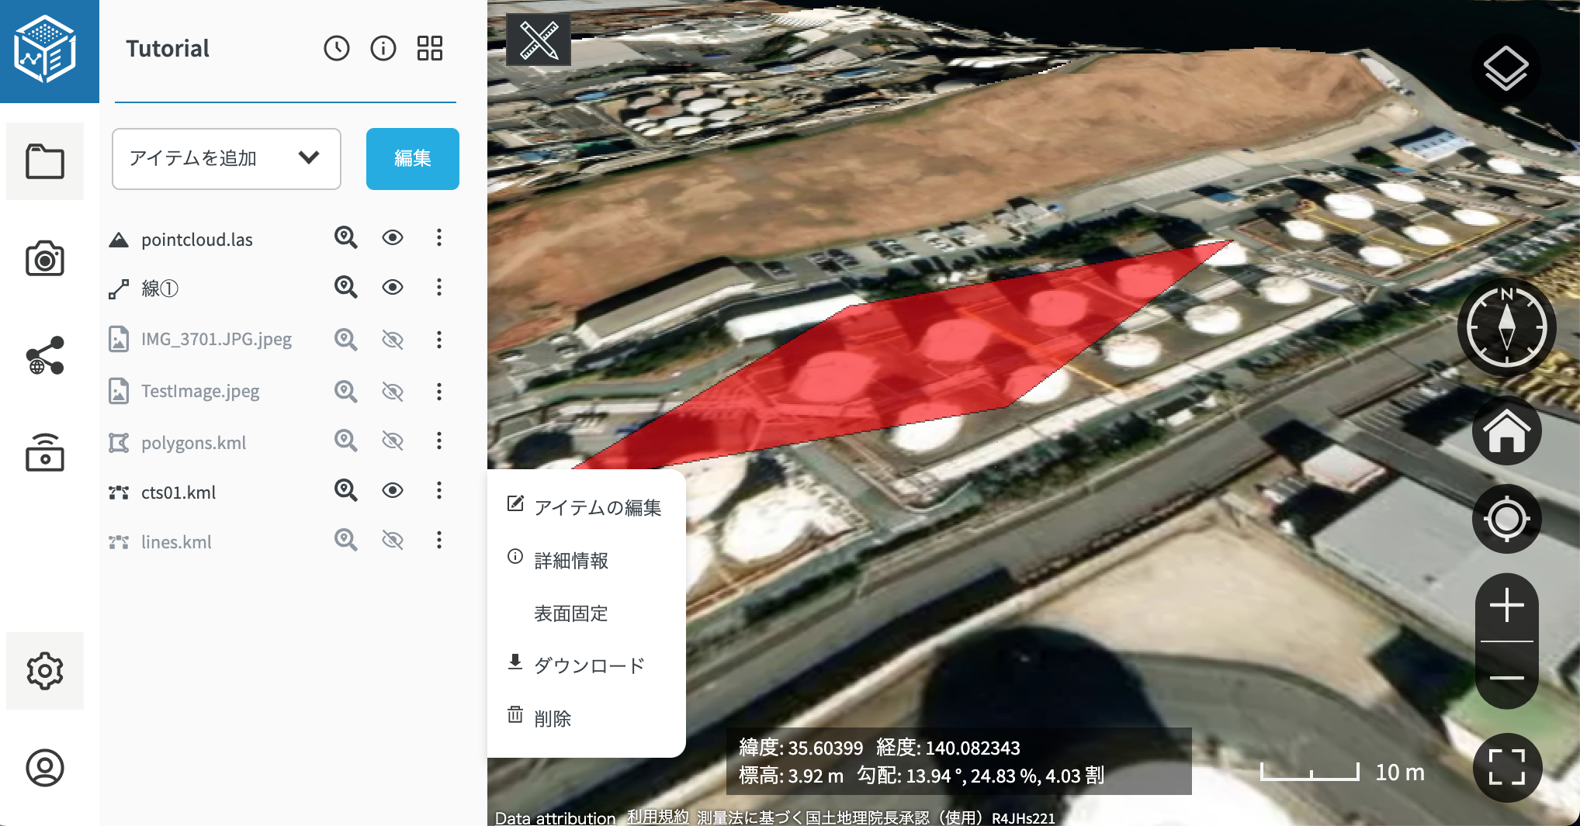Screen dimensions: 1580x826
Task: Hide the pointcloud.las layer
Action: coord(393,237)
